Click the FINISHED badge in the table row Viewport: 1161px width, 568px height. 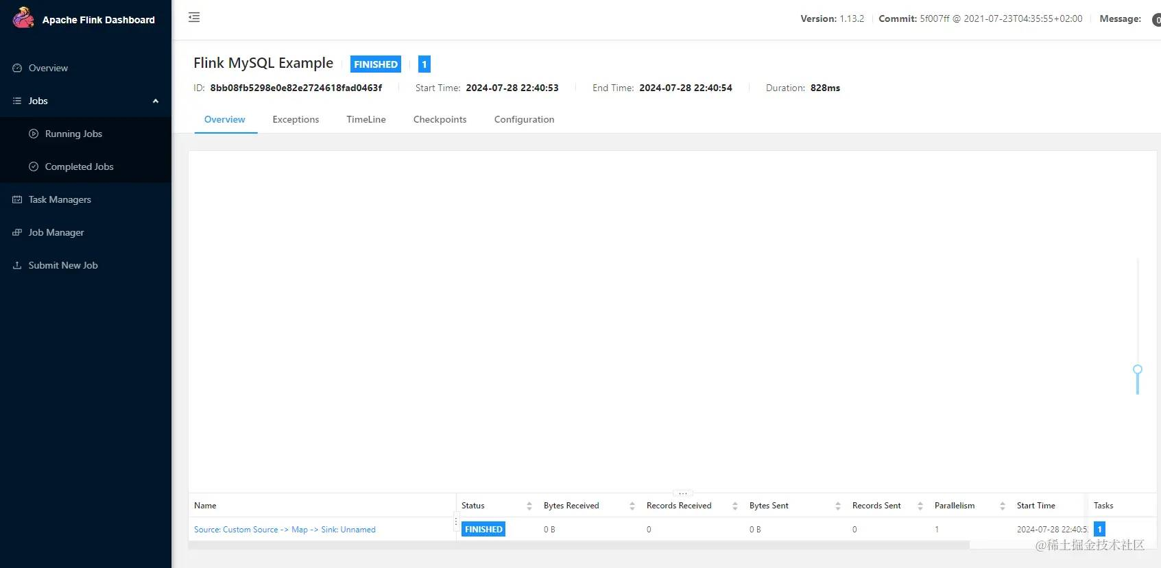pyautogui.click(x=483, y=529)
